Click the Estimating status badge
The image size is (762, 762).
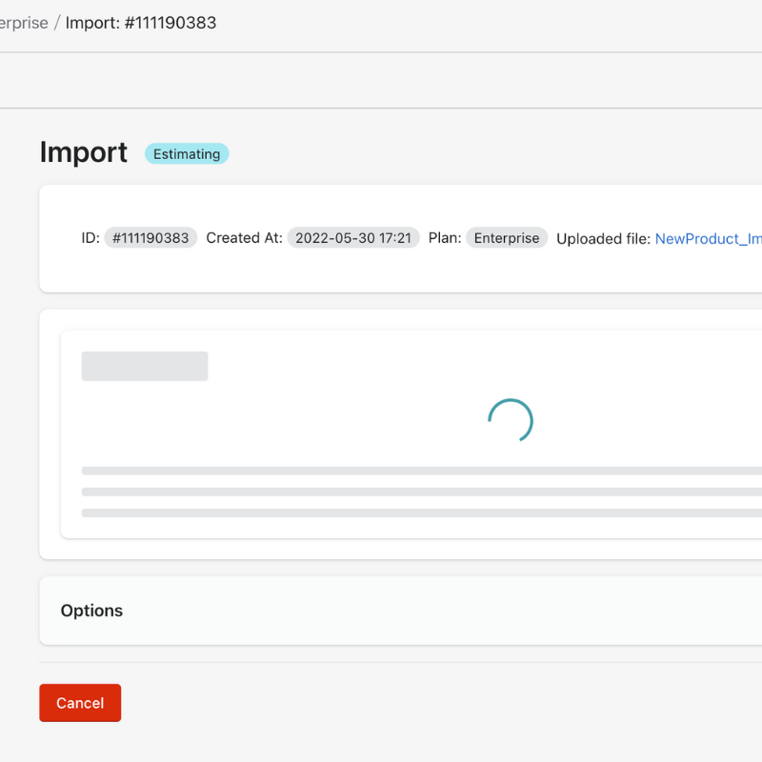[x=187, y=153]
